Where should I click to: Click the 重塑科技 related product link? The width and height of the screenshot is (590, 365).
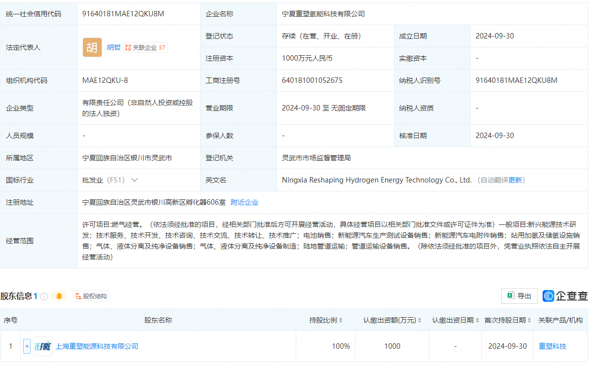pos(552,346)
